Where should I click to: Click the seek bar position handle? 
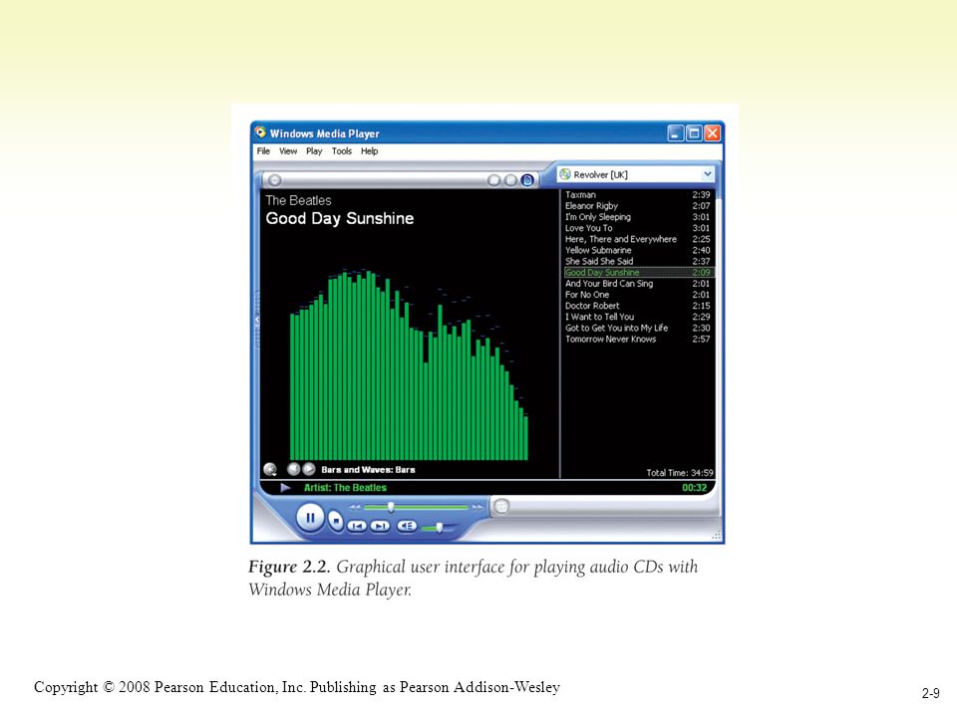click(x=391, y=507)
